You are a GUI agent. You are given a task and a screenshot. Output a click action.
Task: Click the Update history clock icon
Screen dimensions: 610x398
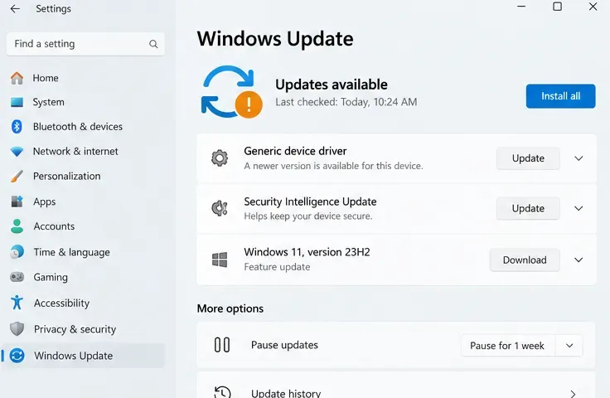pyautogui.click(x=222, y=391)
